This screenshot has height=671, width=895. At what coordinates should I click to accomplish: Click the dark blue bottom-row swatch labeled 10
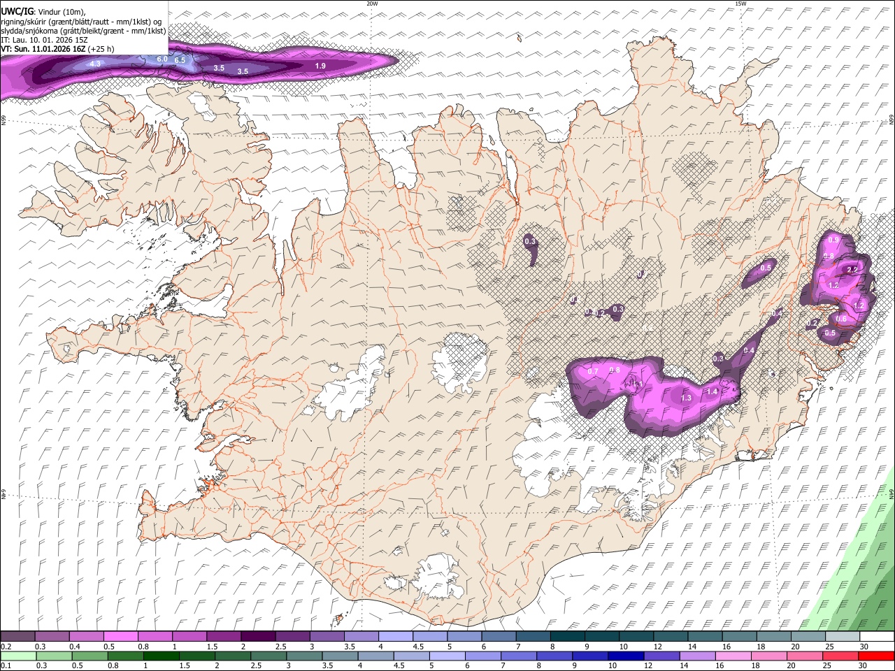(626, 656)
